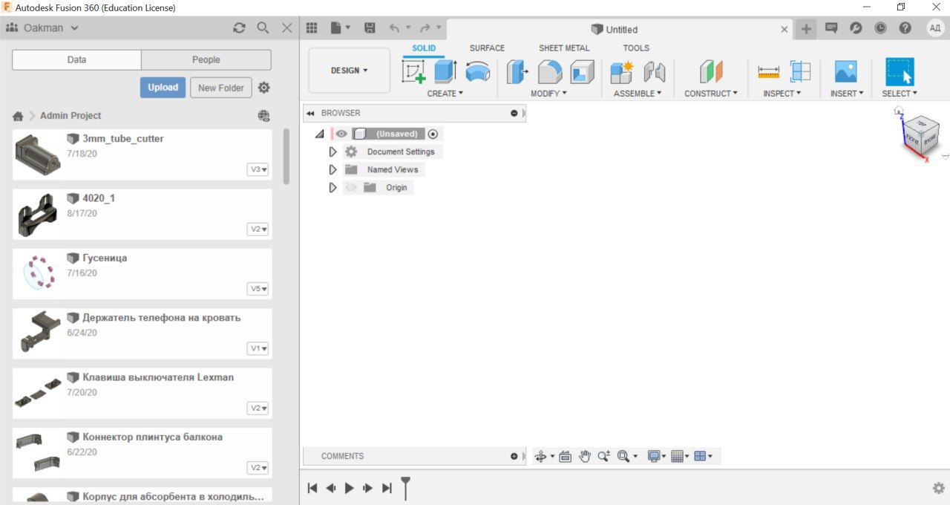Image resolution: width=950 pixels, height=505 pixels.
Task: Collapse the Unsaved root node
Action: [x=319, y=134]
